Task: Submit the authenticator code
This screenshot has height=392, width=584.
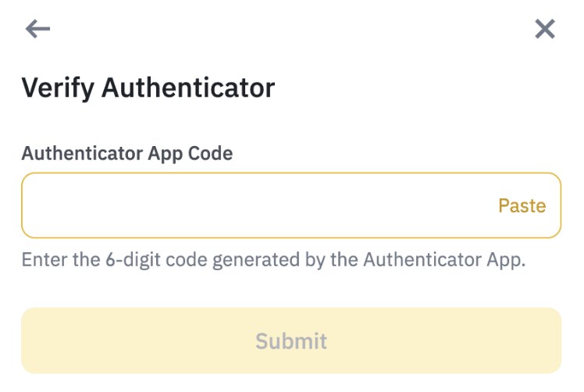Action: [x=291, y=341]
